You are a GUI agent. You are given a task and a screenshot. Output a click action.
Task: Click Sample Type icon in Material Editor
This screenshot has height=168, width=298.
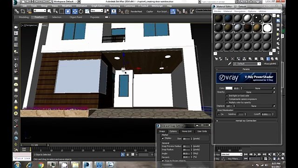[278, 16]
